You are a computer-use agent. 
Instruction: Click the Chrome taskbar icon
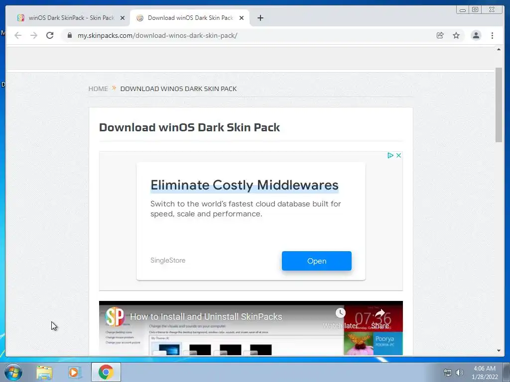pyautogui.click(x=106, y=372)
